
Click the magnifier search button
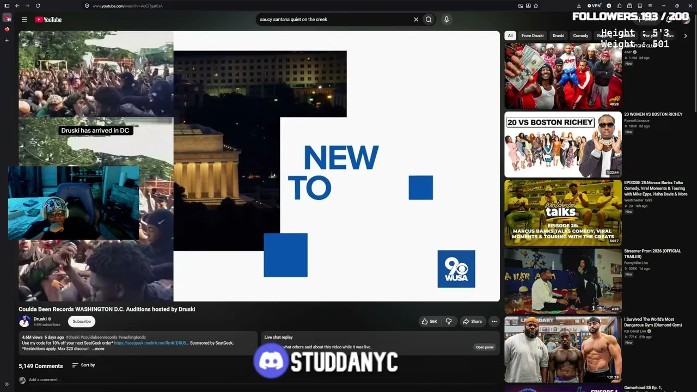(x=429, y=20)
